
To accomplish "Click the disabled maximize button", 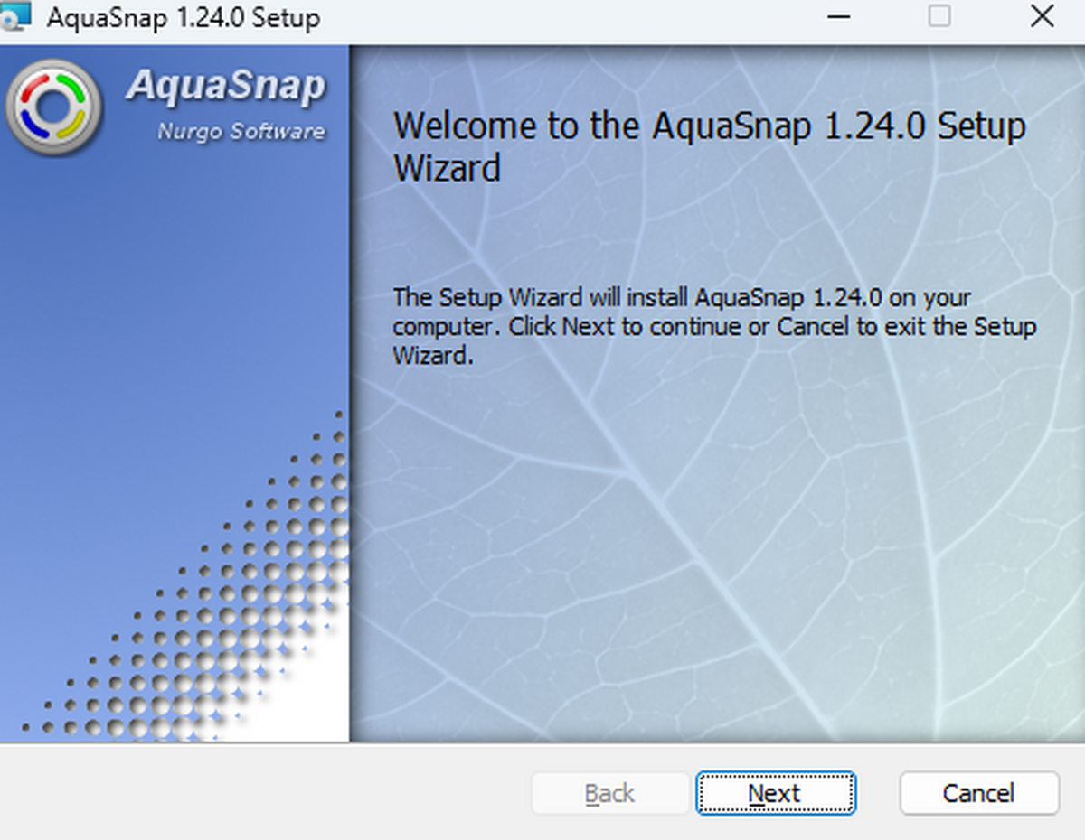I will 940,16.
